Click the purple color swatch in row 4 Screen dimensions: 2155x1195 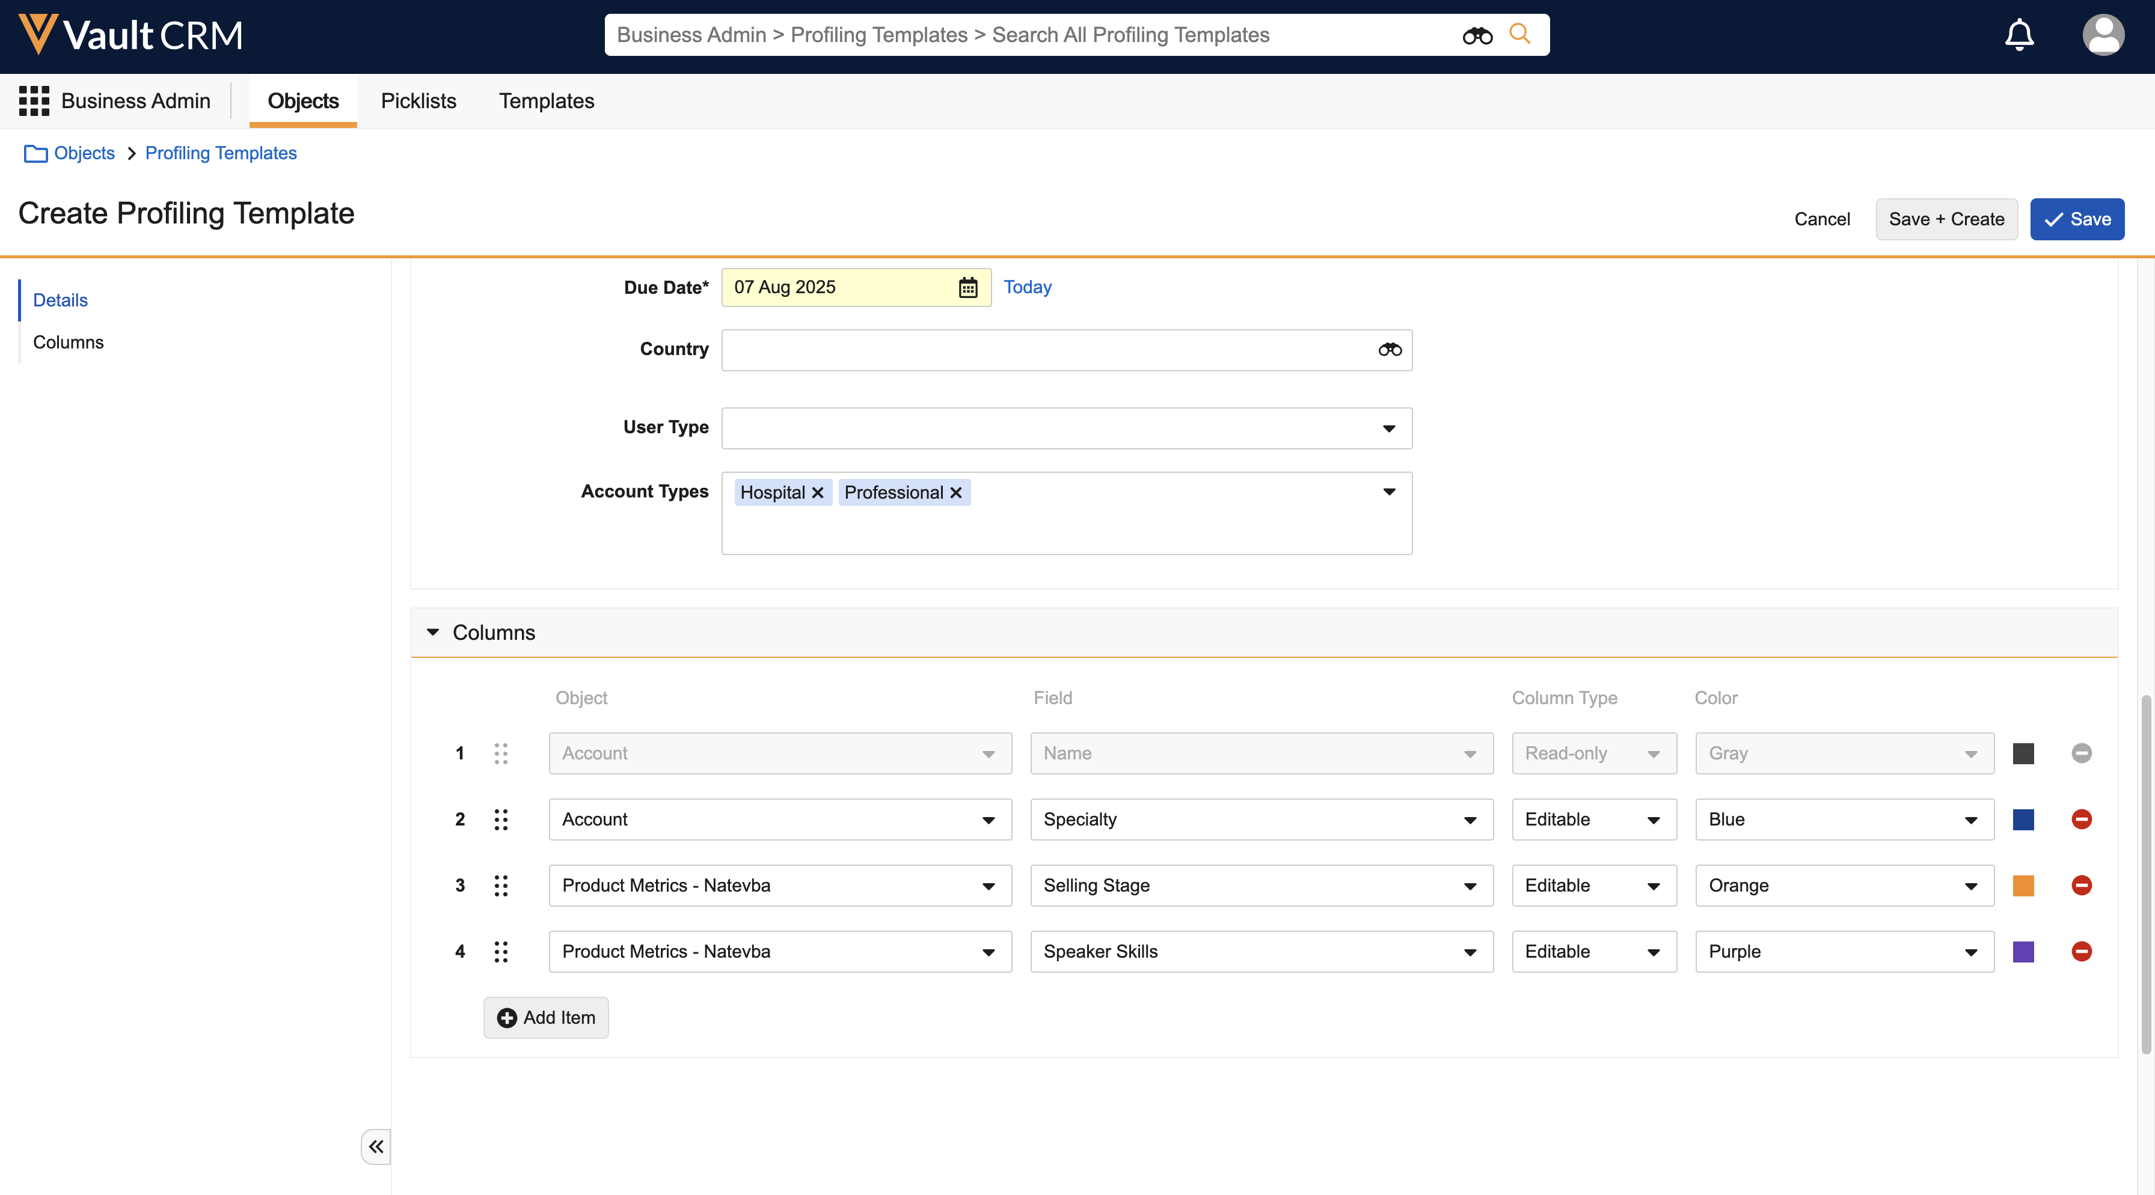click(x=2023, y=951)
